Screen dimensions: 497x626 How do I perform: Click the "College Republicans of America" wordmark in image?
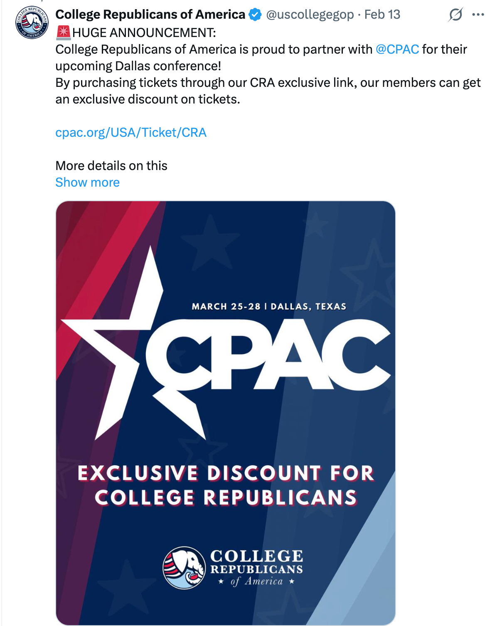pos(256,567)
